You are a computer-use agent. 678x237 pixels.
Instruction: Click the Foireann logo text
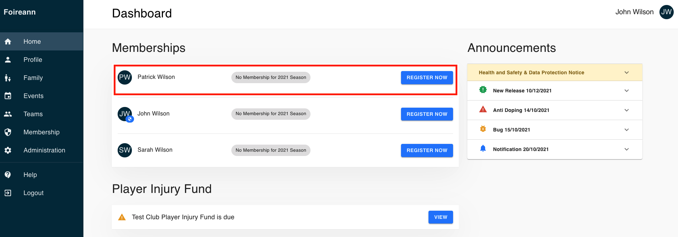20,12
